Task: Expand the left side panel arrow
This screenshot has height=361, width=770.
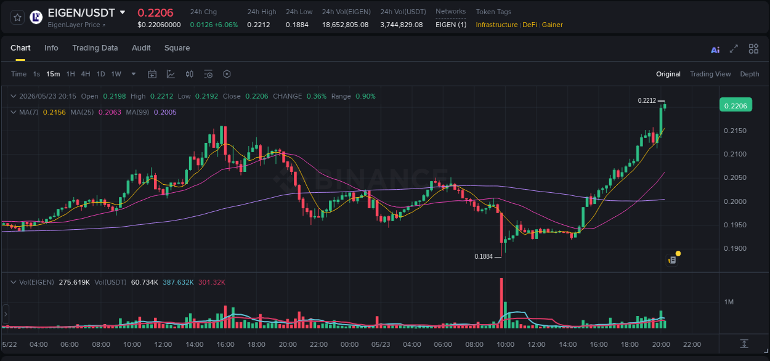Action: (x=5, y=314)
